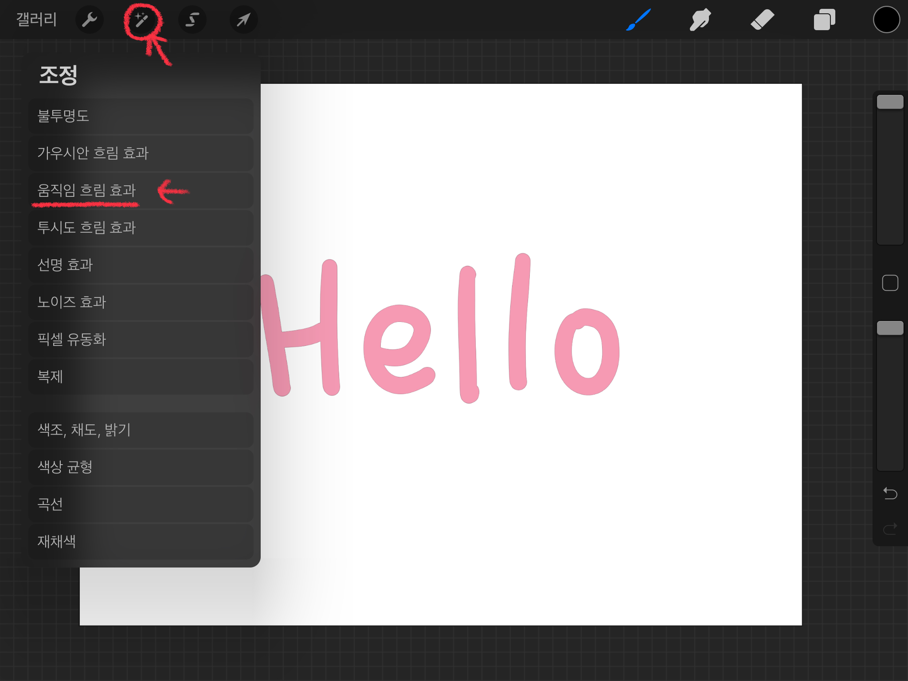This screenshot has width=908, height=681.
Task: Select the Selection S-shaped tool
Action: [x=192, y=20]
